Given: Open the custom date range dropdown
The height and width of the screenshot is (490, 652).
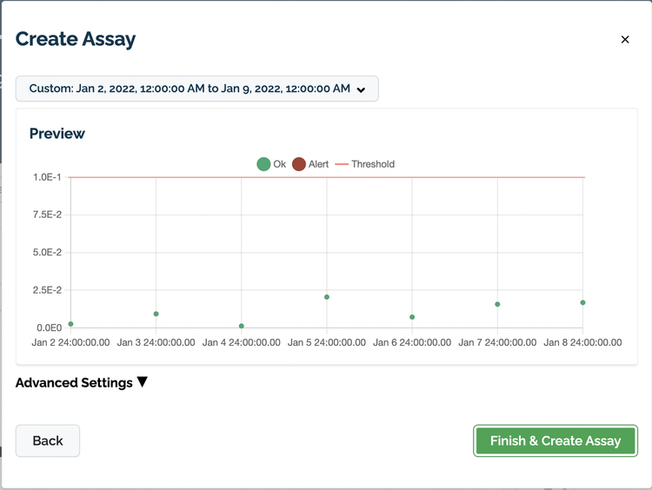Looking at the screenshot, I should point(197,89).
